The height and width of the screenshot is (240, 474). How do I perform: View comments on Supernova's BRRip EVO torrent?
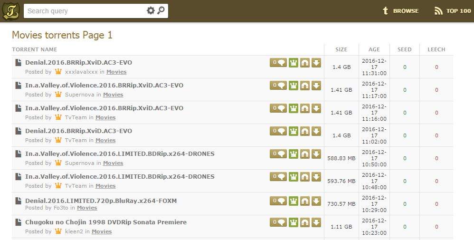pyautogui.click(x=278, y=86)
